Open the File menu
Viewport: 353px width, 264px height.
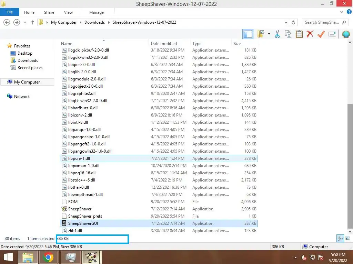(x=9, y=12)
